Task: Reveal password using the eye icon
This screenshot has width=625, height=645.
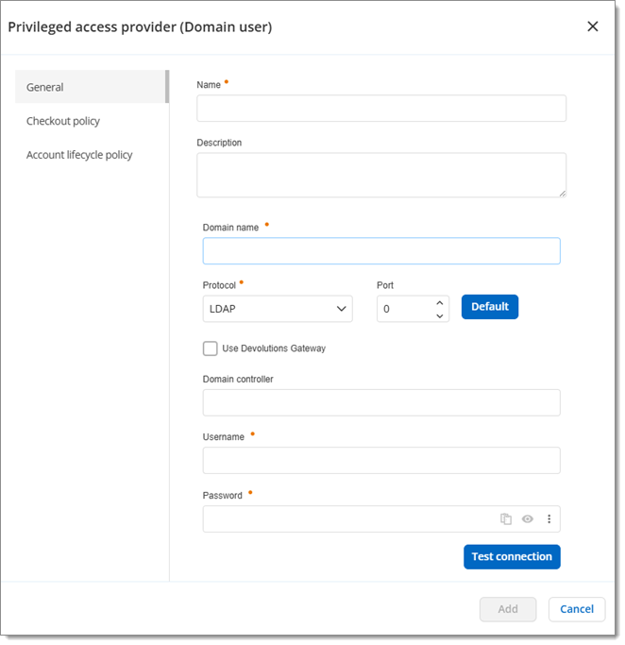Action: tap(527, 519)
